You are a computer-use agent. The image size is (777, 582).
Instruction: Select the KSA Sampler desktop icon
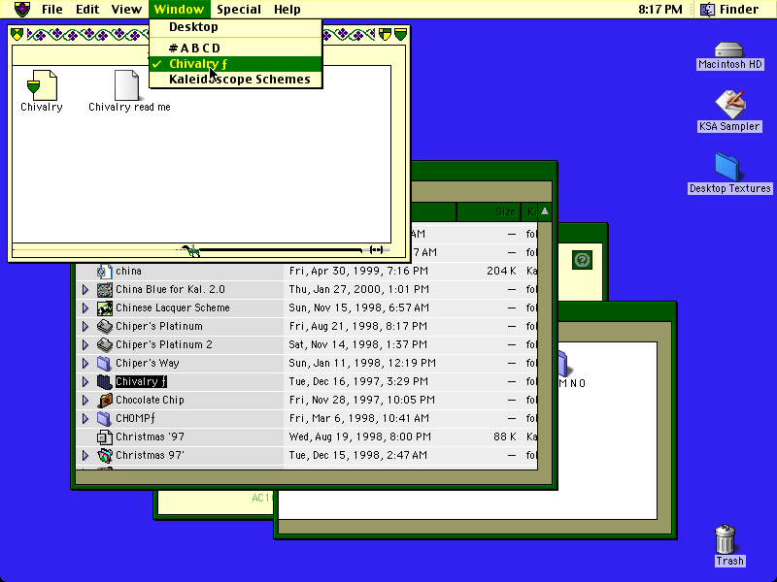(729, 104)
